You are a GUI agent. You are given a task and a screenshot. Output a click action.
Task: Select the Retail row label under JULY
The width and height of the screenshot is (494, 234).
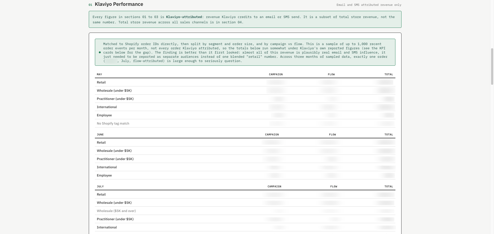click(101, 195)
